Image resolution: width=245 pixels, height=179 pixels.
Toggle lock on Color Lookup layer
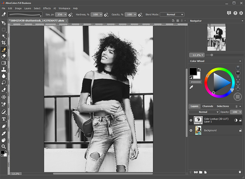(240, 120)
